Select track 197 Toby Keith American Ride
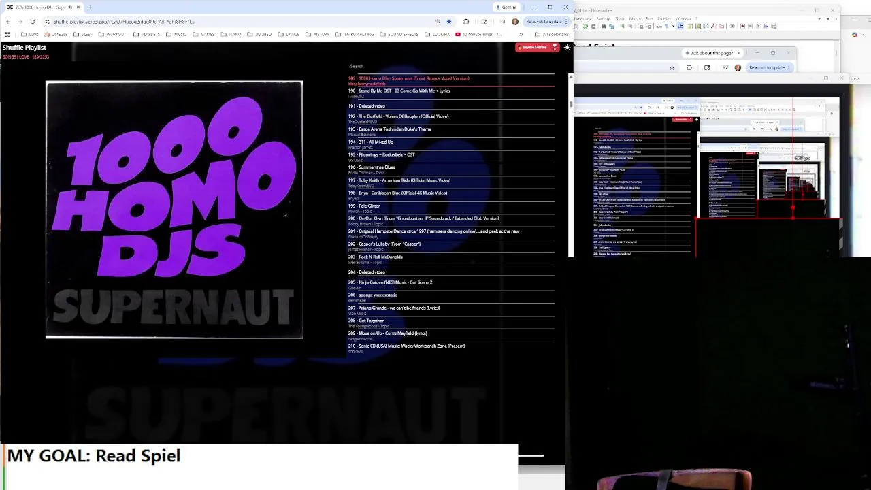Image resolution: width=871 pixels, height=490 pixels. pyautogui.click(x=451, y=182)
